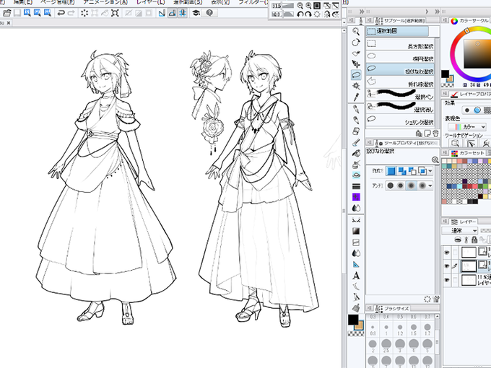Select the Auto select magic wand tool

coord(356,86)
